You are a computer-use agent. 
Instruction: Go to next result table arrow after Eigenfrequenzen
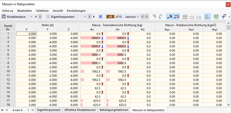(x=94, y=17)
